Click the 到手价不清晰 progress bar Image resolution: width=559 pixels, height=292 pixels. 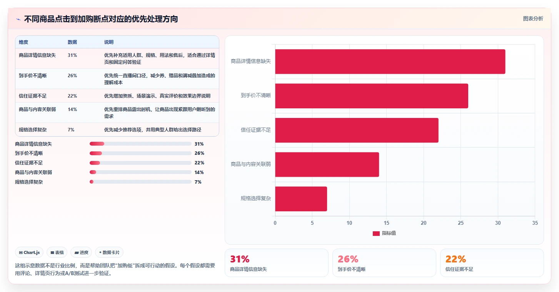click(x=140, y=153)
